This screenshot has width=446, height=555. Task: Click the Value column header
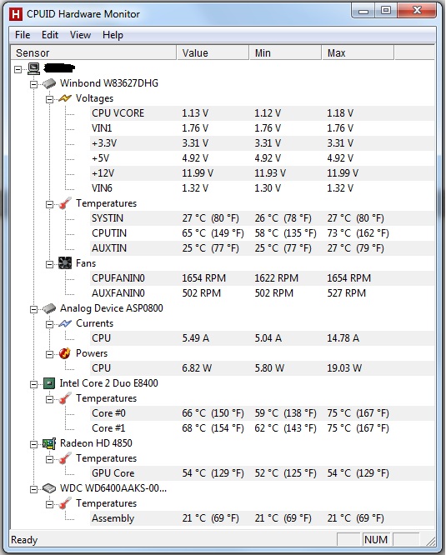pos(213,53)
